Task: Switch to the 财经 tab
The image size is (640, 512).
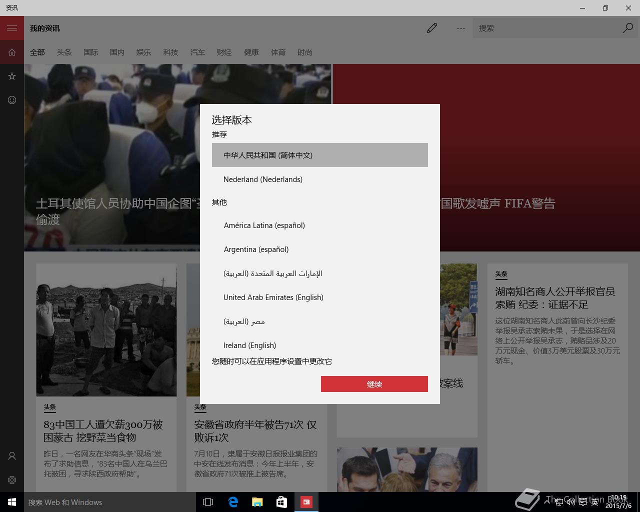Action: [224, 52]
